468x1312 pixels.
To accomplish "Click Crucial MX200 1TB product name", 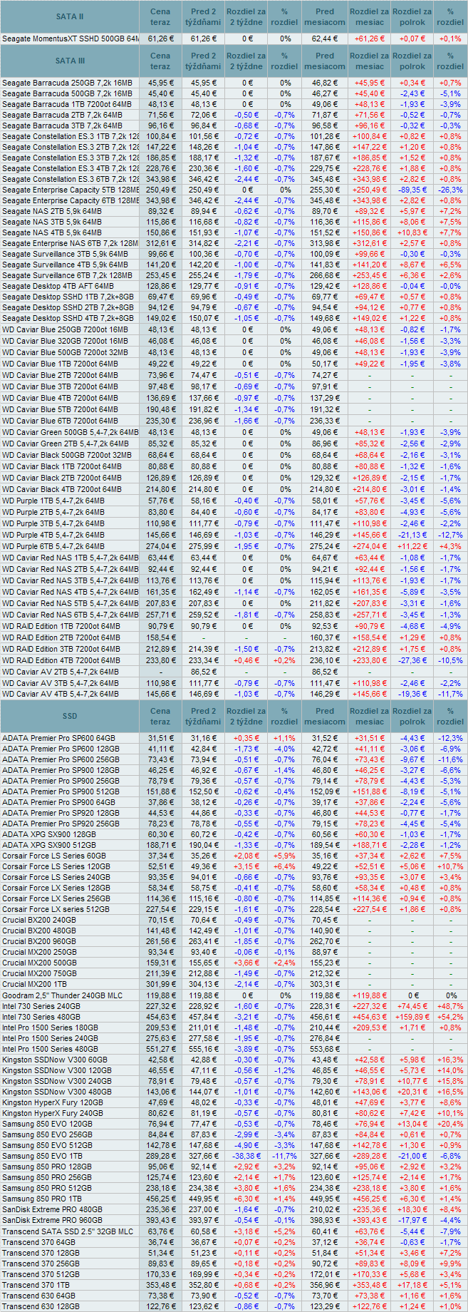I will point(36,985).
